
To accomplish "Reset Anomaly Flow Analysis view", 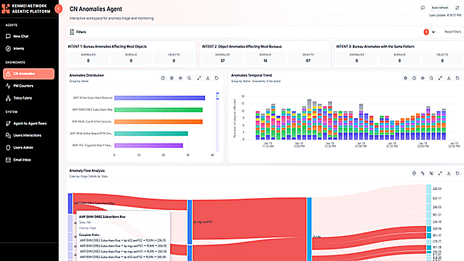I will [457, 173].
